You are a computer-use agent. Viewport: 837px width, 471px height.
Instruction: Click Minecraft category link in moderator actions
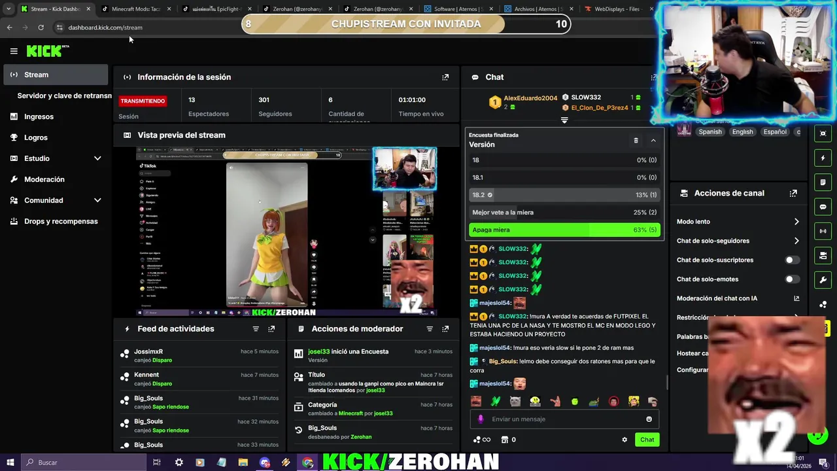350,413
